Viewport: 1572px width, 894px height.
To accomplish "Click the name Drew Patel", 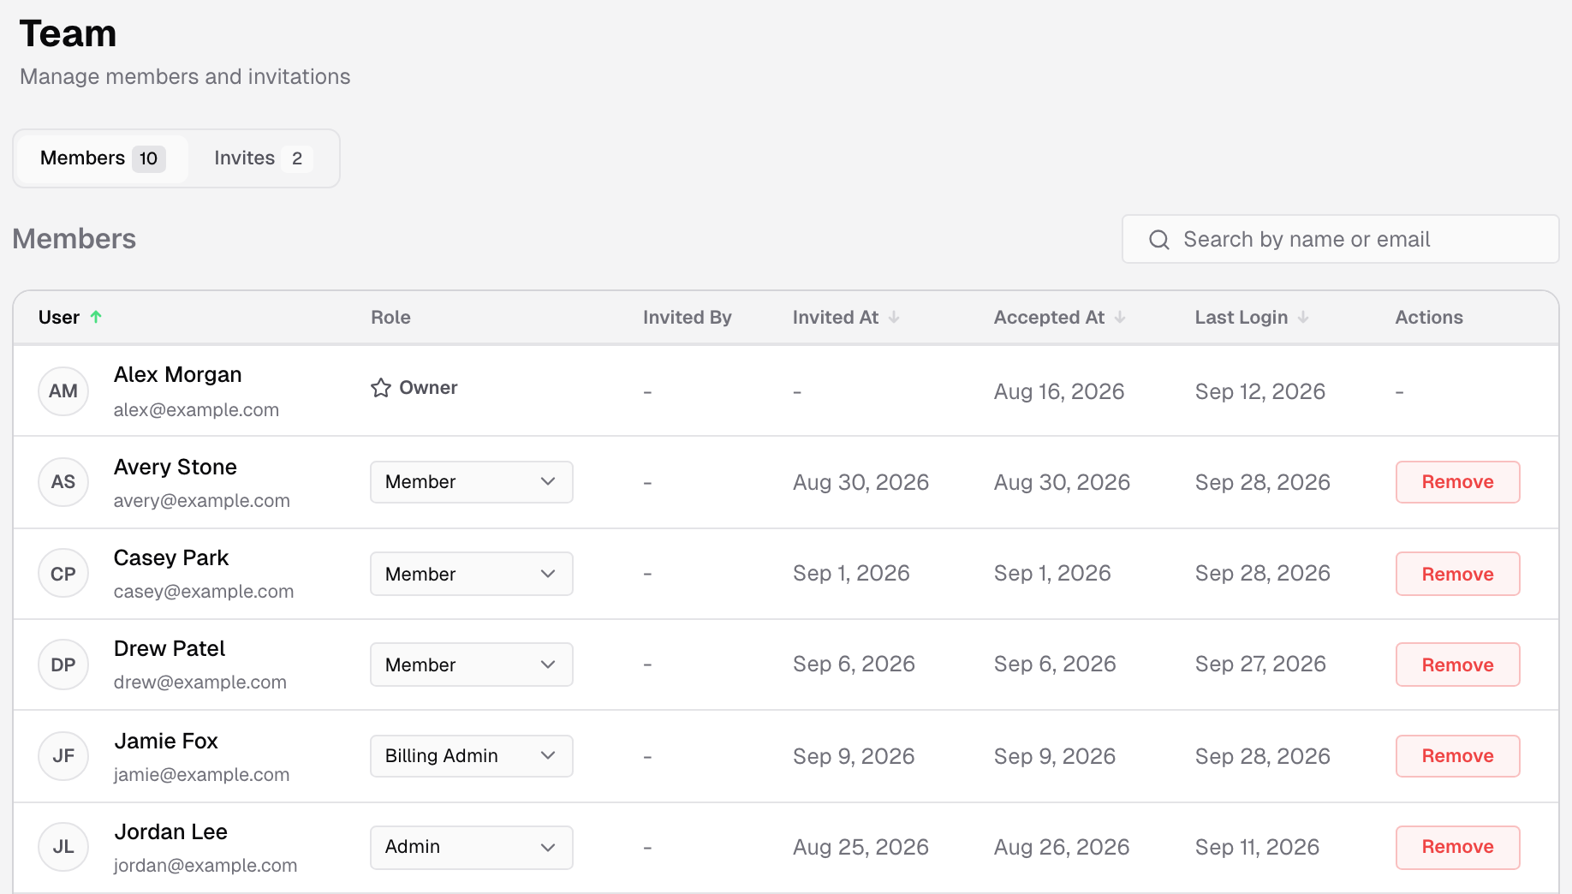I will (170, 648).
